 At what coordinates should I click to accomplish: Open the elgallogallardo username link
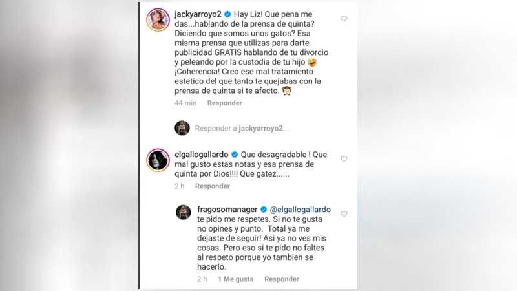pyautogui.click(x=202, y=155)
